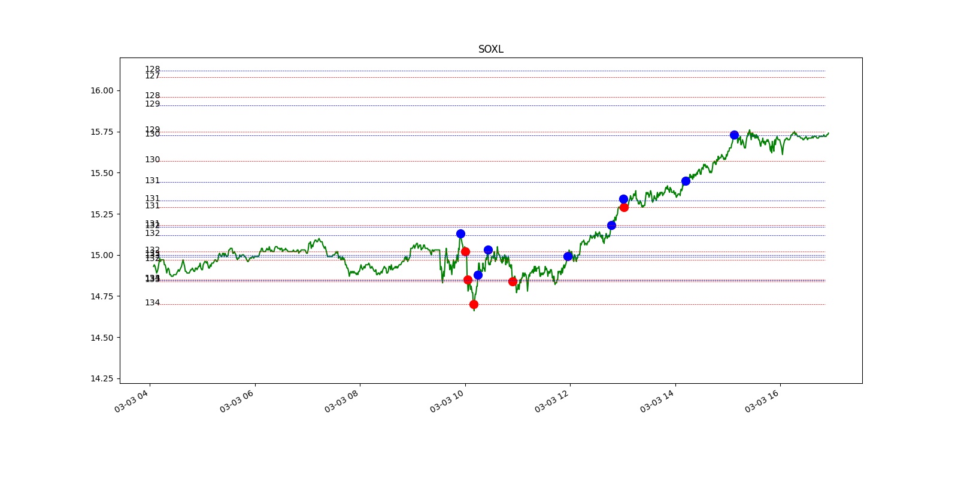Select the 14.50 y-axis tick label
Viewport: 958px width, 479px height.
pos(102,338)
